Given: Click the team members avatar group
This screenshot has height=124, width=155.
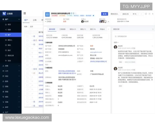Looking at the screenshot, I should [103, 21].
